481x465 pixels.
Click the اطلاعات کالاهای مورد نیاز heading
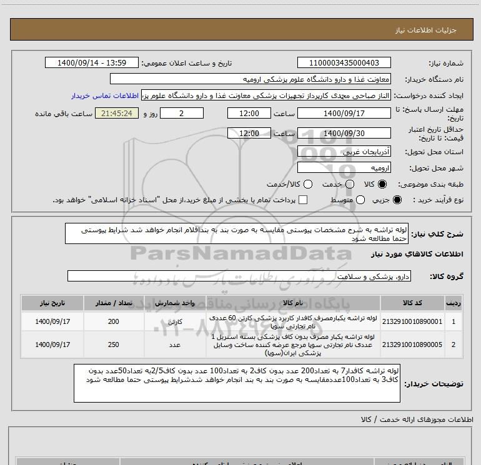coord(417,254)
